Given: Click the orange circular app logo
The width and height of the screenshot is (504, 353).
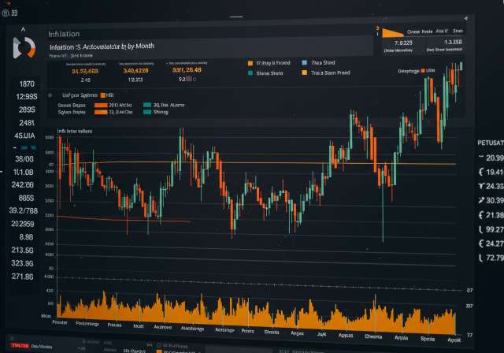Looking at the screenshot, I should click(24, 46).
